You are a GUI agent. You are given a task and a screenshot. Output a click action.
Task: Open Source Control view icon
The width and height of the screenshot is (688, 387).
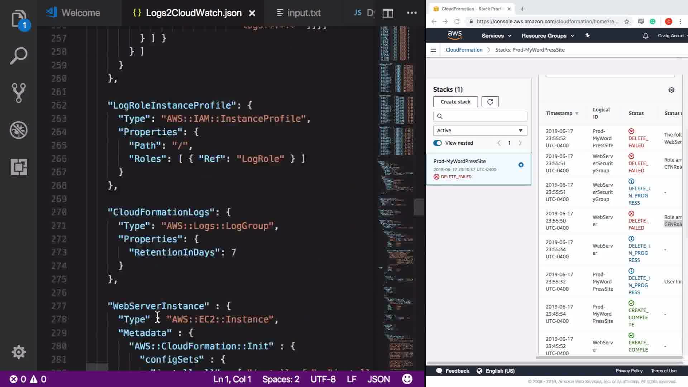coord(19,93)
